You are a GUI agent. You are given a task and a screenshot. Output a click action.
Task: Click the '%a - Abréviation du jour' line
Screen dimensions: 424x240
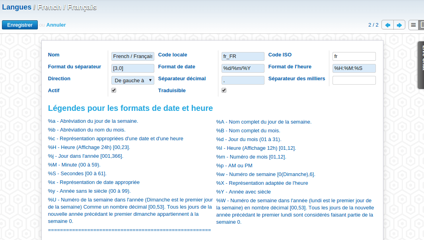click(x=93, y=121)
